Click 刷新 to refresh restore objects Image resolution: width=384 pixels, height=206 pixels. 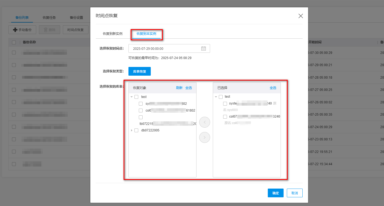point(179,88)
